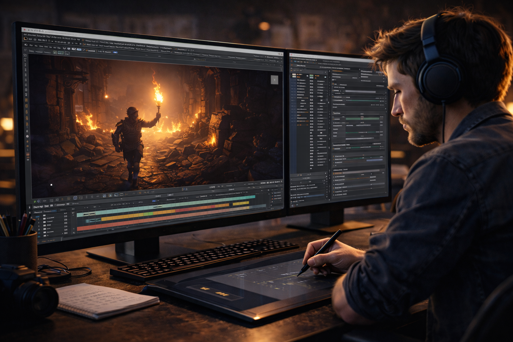The width and height of the screenshot is (513, 342).
Task: Click the green slider bar in right monitor panel
Action: (362, 118)
